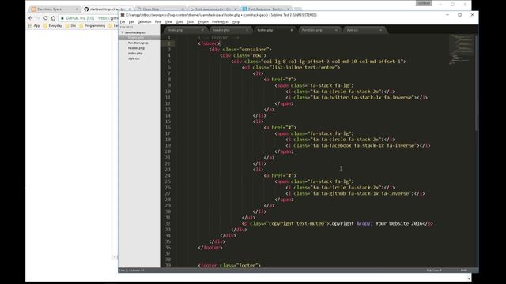
Task: Open the Selection menu
Action: pos(144,22)
